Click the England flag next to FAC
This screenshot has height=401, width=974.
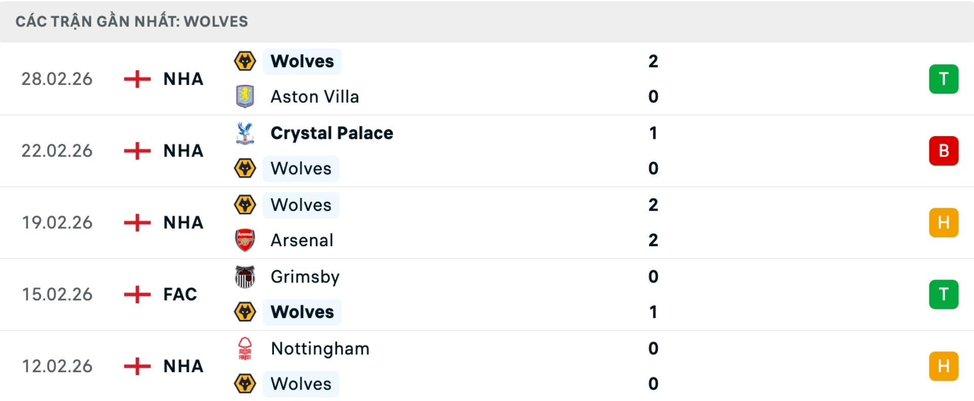pos(136,294)
